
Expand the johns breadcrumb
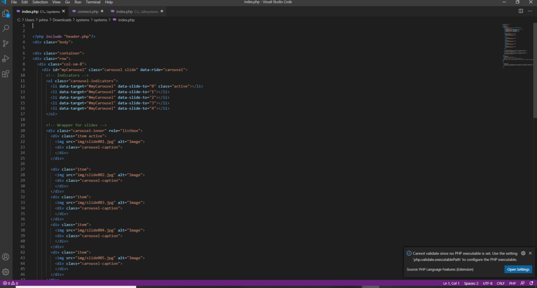(x=43, y=20)
